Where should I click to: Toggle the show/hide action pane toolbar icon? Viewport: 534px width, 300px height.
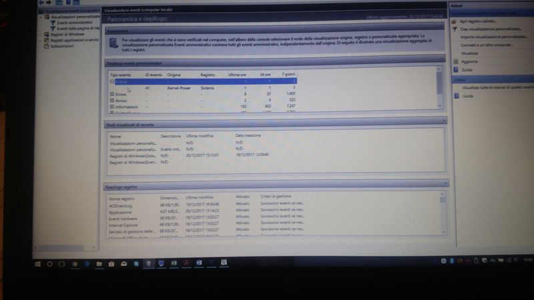(x=76, y=3)
